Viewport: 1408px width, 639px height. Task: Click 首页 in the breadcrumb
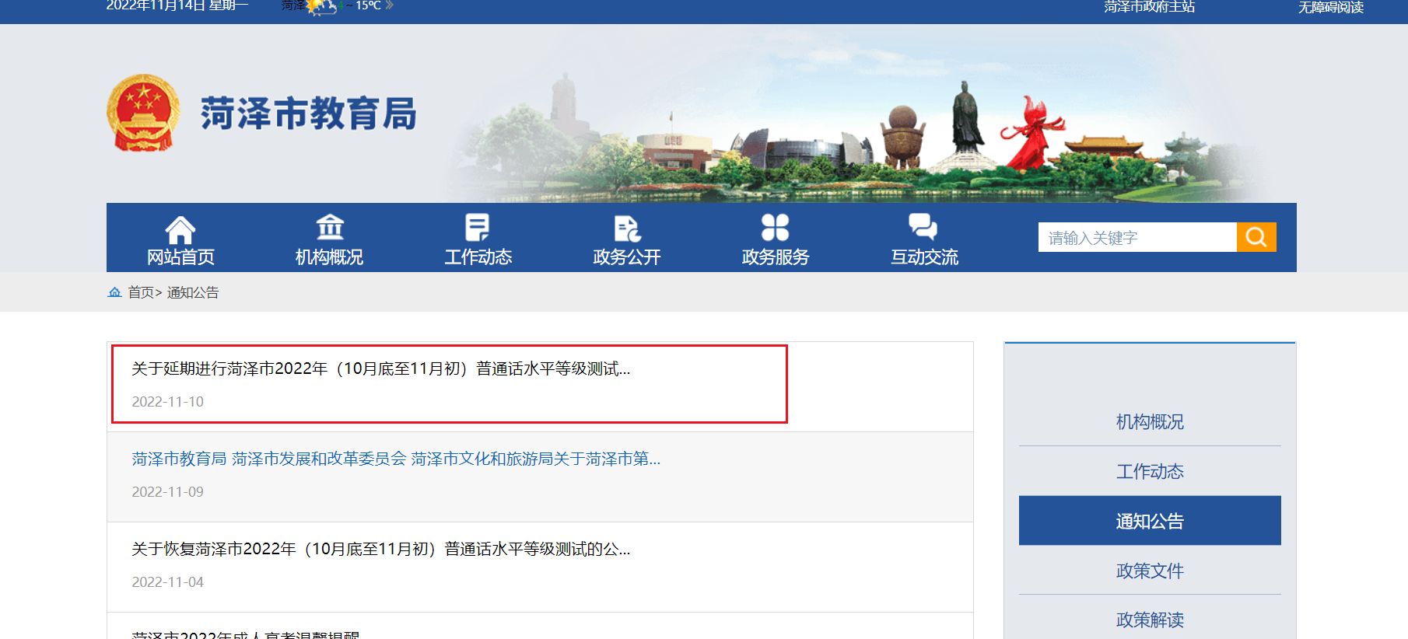click(141, 292)
